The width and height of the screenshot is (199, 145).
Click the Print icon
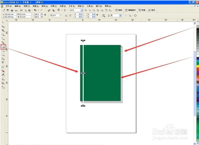click(16, 10)
